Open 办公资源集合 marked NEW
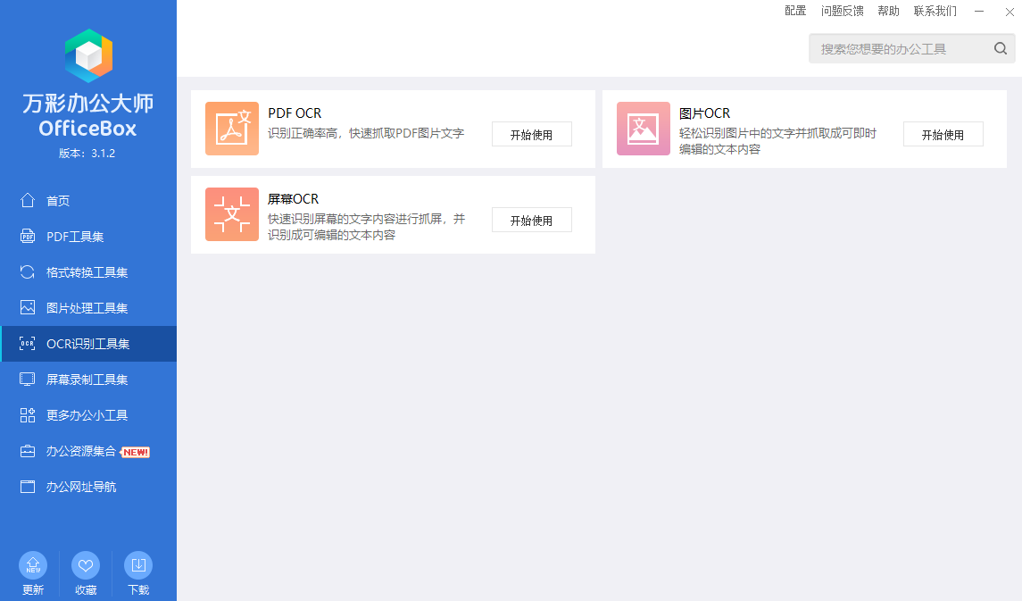 (x=81, y=451)
